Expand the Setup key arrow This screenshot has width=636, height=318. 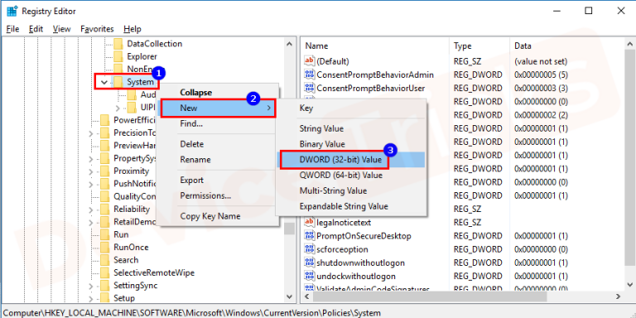pos(91,298)
